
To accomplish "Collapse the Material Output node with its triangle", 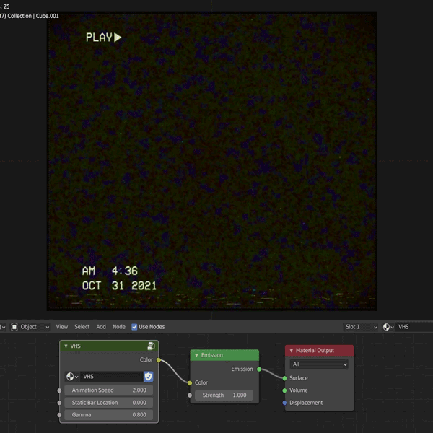I will [x=292, y=351].
